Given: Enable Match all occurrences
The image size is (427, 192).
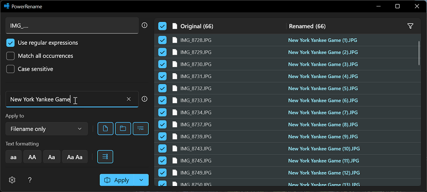Looking at the screenshot, I should click(10, 56).
